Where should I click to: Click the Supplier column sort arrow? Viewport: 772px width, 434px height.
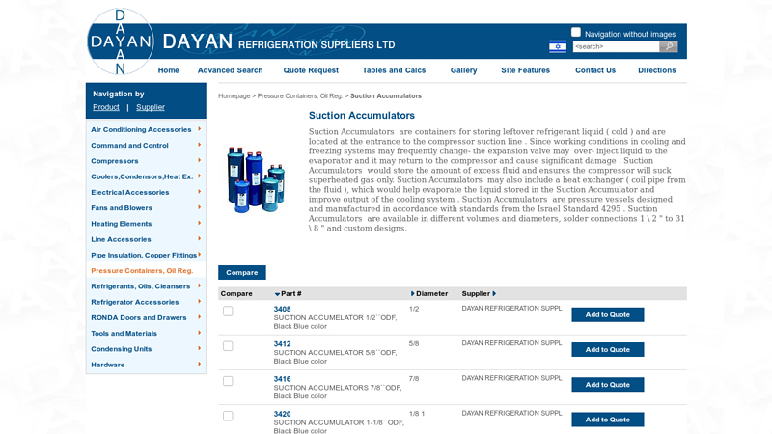click(x=494, y=293)
